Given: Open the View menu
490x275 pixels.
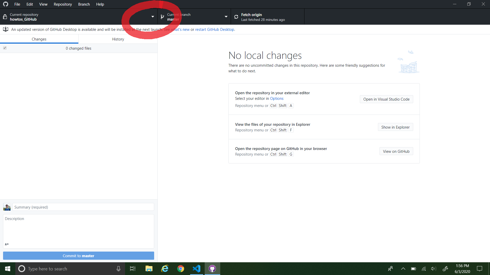Looking at the screenshot, I should coord(43,4).
